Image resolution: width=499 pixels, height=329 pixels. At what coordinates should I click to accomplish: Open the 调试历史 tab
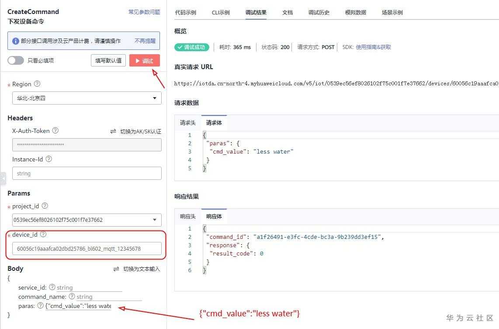pos(319,13)
